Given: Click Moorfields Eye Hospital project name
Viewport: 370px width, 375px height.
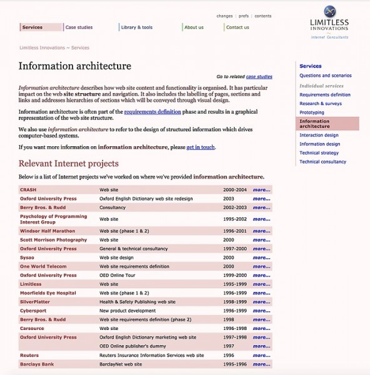Looking at the screenshot, I should tap(48, 293).
